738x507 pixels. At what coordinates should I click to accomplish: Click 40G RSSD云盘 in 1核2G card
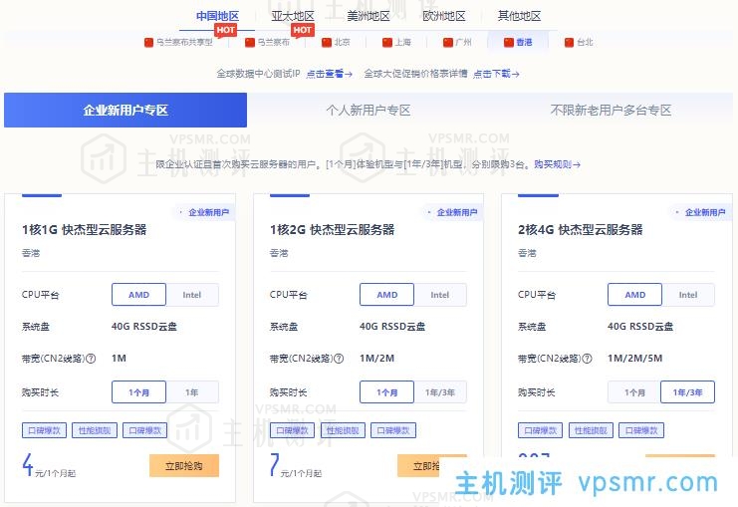(x=392, y=327)
